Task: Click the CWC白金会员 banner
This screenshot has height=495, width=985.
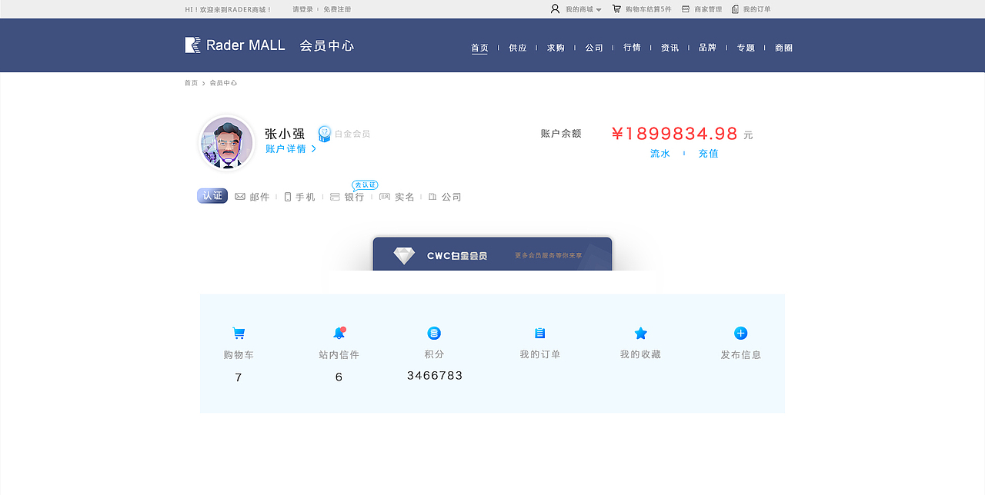Action: 492,254
